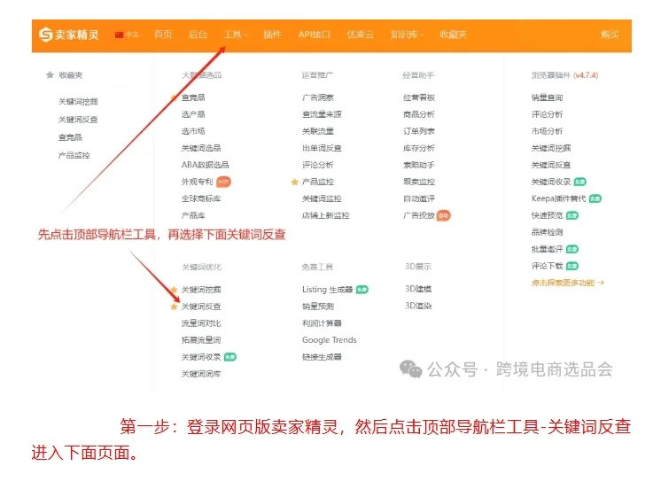Image resolution: width=653 pixels, height=497 pixels.
Task: Open 销量预测 under 免费工具
Action: pyautogui.click(x=318, y=307)
